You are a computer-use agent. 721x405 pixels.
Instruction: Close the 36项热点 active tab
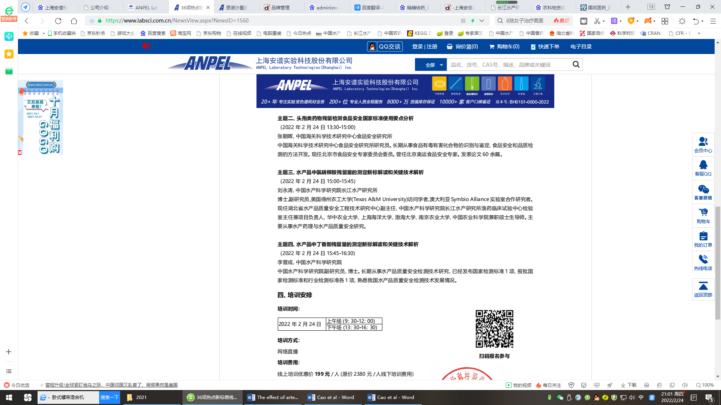[x=208, y=7]
